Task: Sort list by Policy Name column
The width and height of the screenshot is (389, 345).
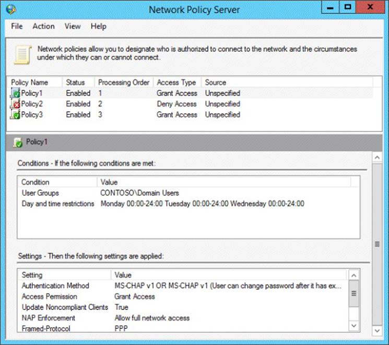Action: (x=29, y=82)
